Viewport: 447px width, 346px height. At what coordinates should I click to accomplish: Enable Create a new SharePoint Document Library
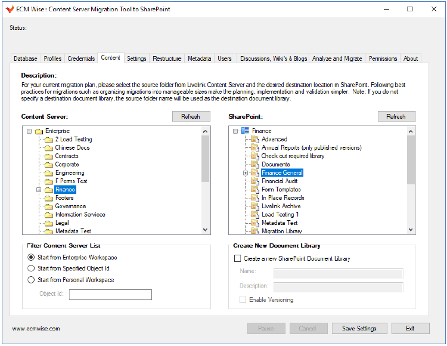238,259
